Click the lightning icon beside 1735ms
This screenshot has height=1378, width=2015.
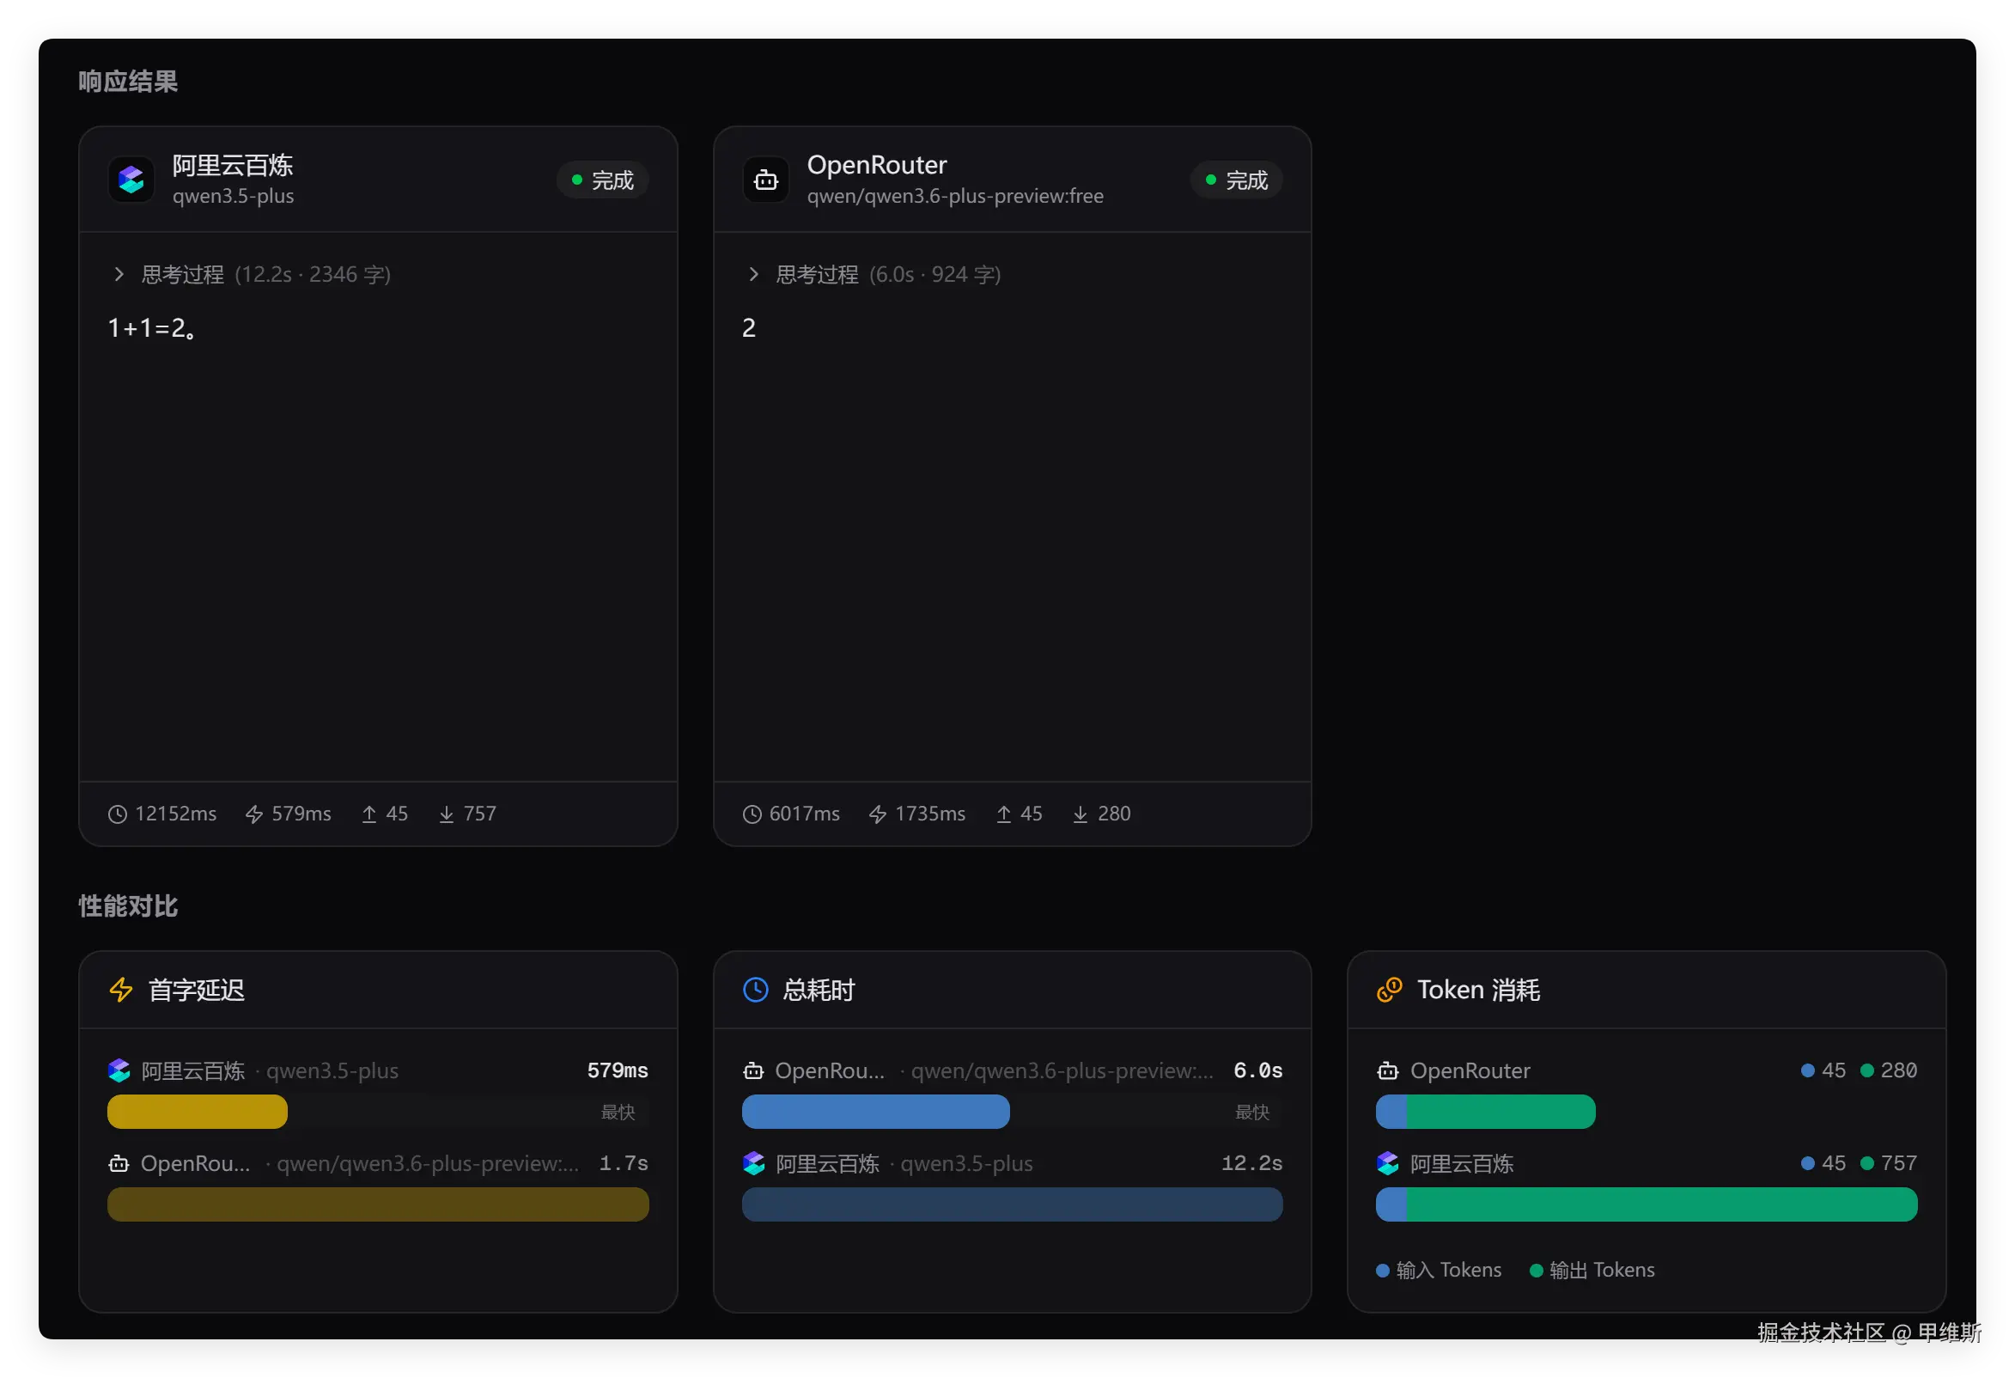(x=878, y=814)
